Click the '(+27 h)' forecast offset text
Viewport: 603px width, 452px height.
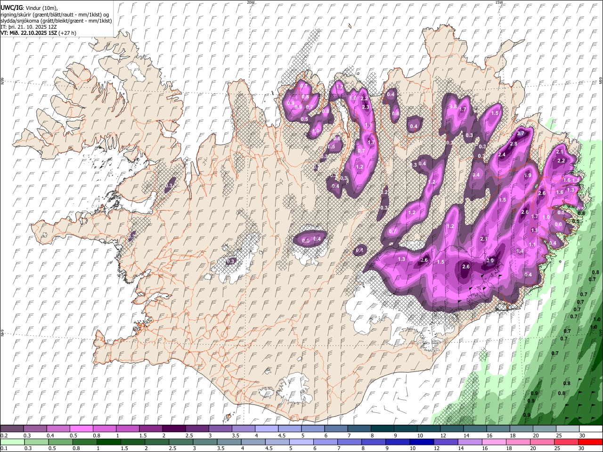[67, 33]
